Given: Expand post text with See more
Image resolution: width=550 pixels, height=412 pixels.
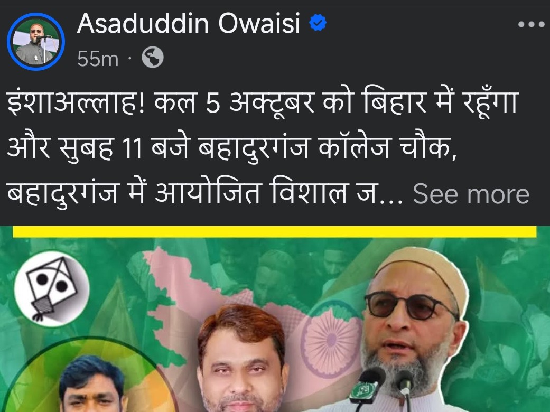Looking at the screenshot, I should click(x=471, y=194).
